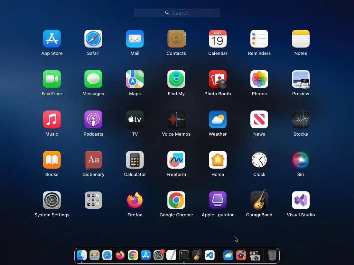
Task: Launch the Dictionary app
Action: (x=93, y=160)
